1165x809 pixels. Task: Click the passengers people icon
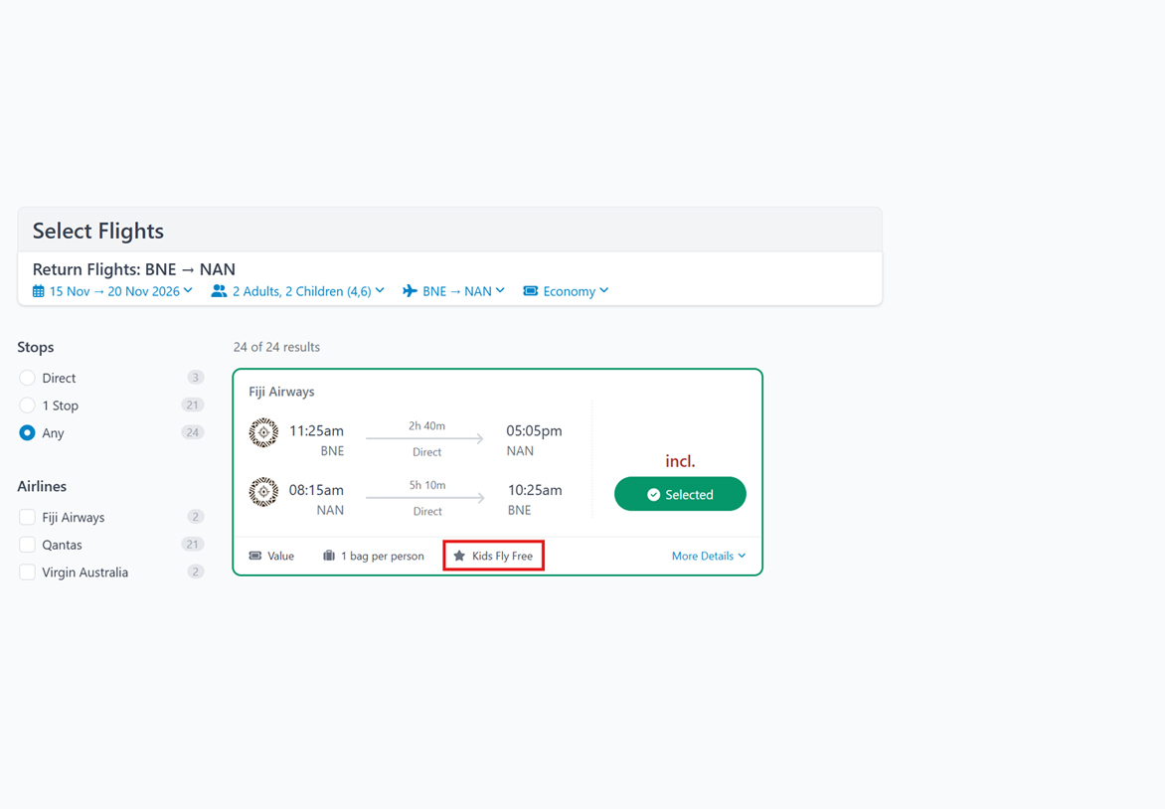pyautogui.click(x=219, y=291)
